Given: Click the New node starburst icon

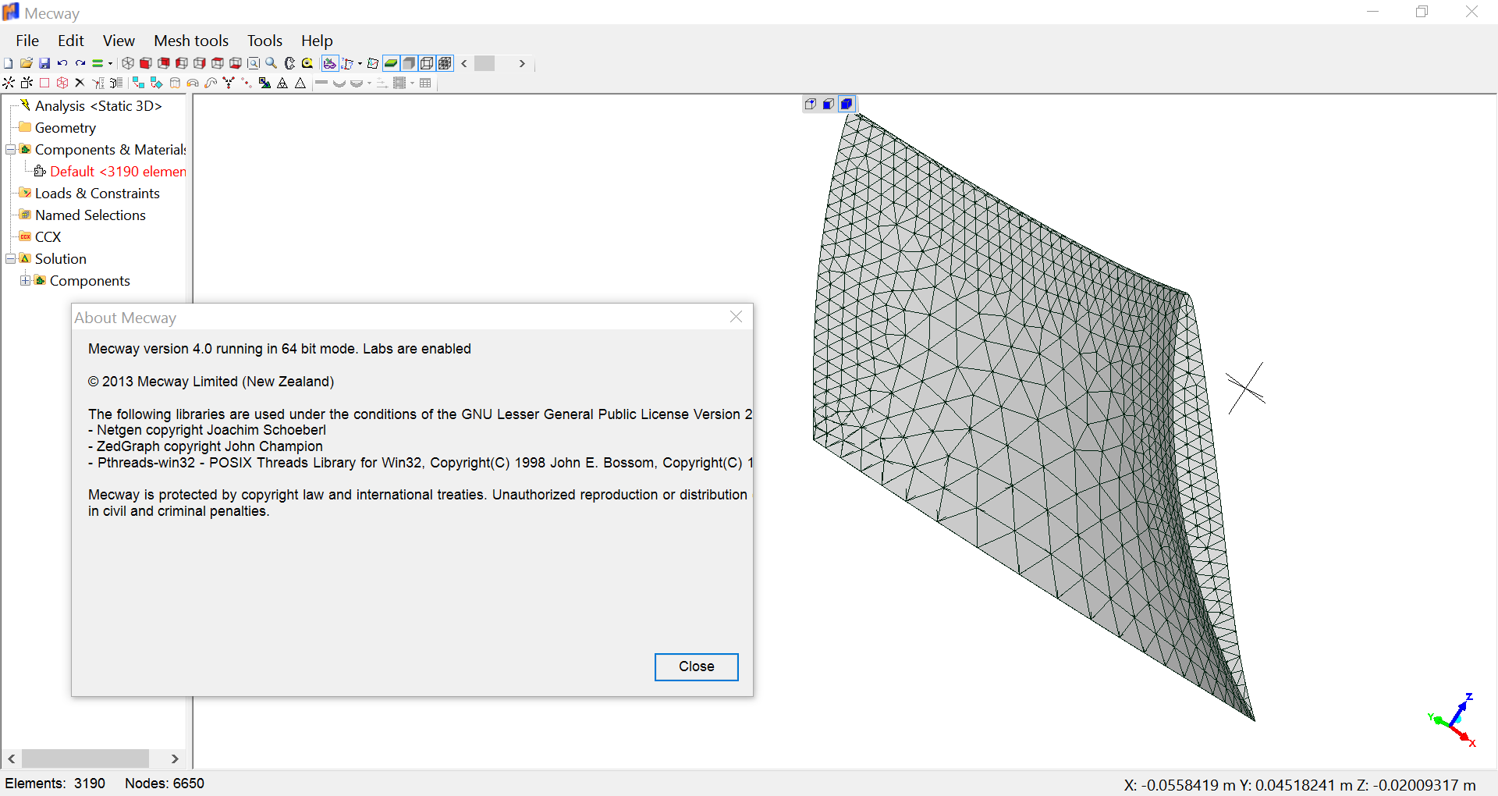Looking at the screenshot, I should pos(8,83).
